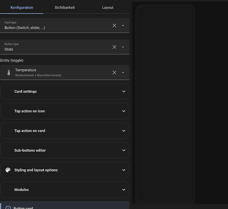Screen dimensions: 228x209
Task: Expand Tap action on icon panel
Action: click(x=65, y=111)
